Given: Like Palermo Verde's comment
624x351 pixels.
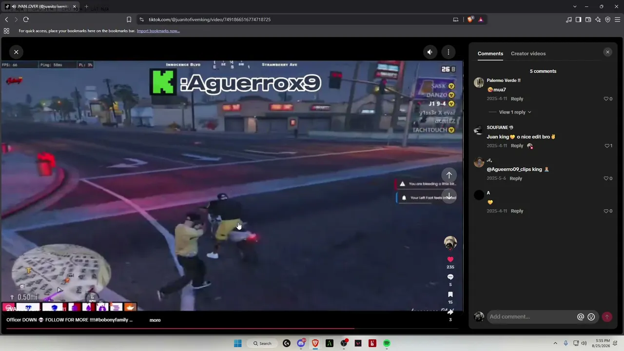Looking at the screenshot, I should (606, 99).
